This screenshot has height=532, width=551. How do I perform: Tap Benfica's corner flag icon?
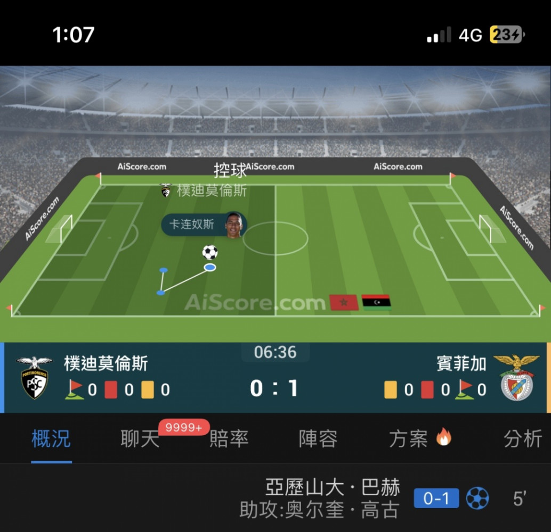(x=464, y=389)
